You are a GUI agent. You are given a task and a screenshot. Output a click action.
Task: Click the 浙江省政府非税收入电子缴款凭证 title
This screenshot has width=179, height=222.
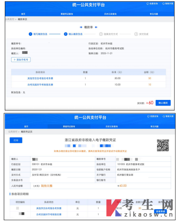90,140
